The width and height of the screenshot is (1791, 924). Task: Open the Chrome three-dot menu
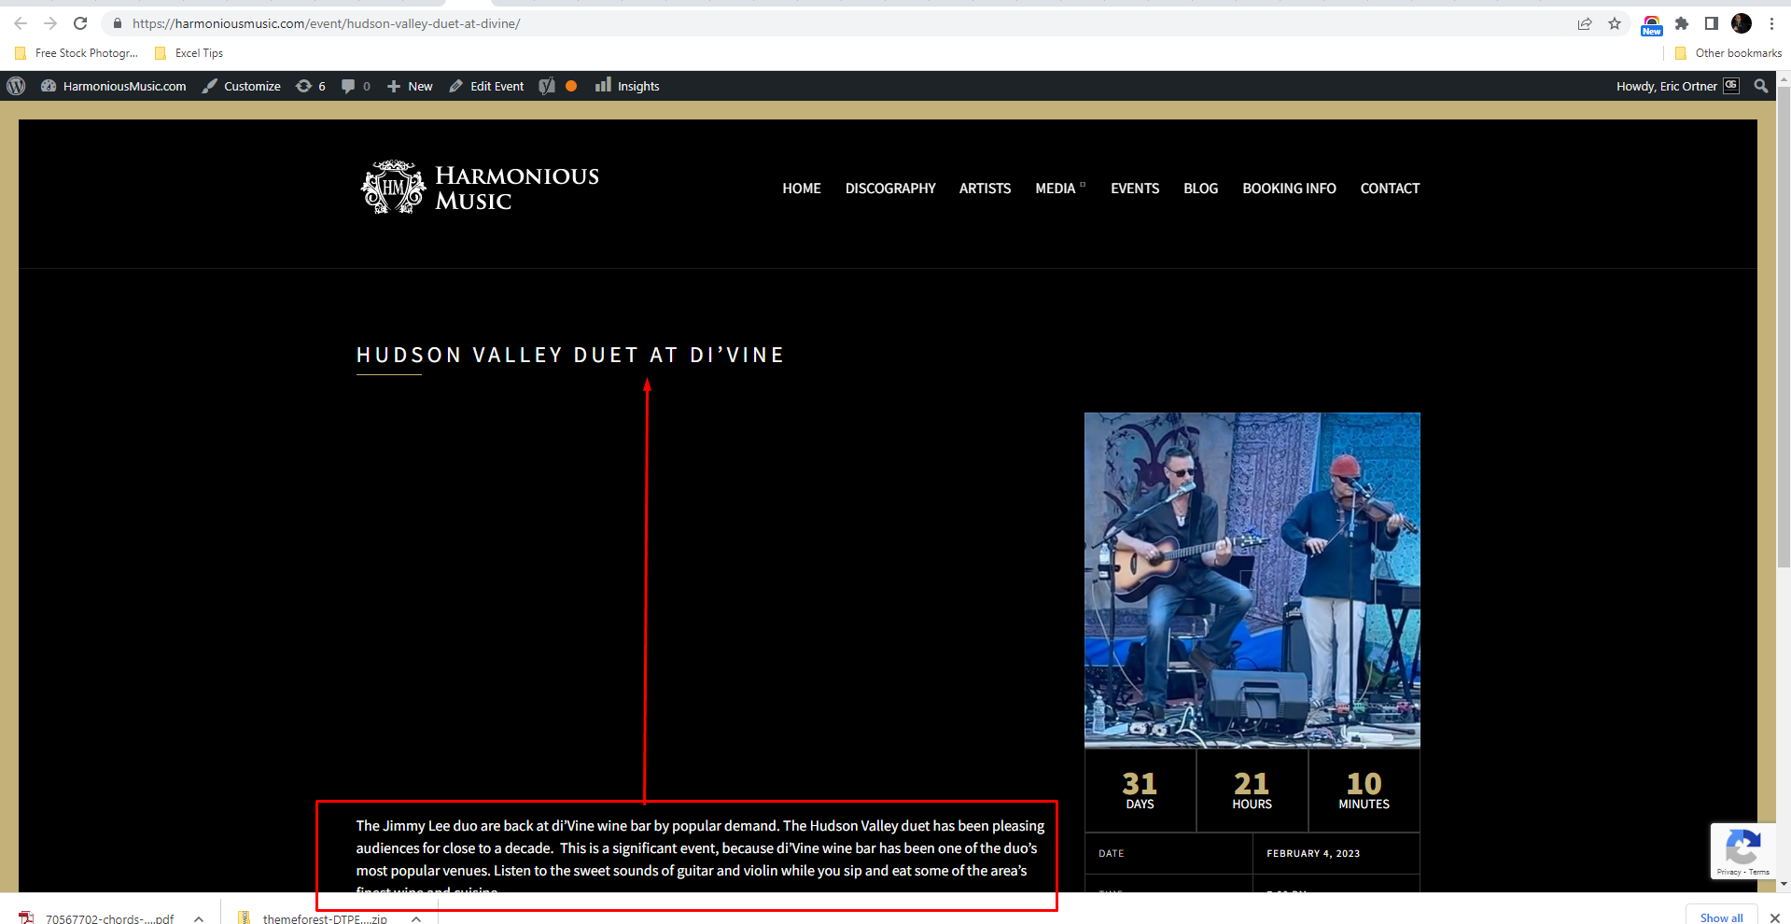pos(1771,23)
